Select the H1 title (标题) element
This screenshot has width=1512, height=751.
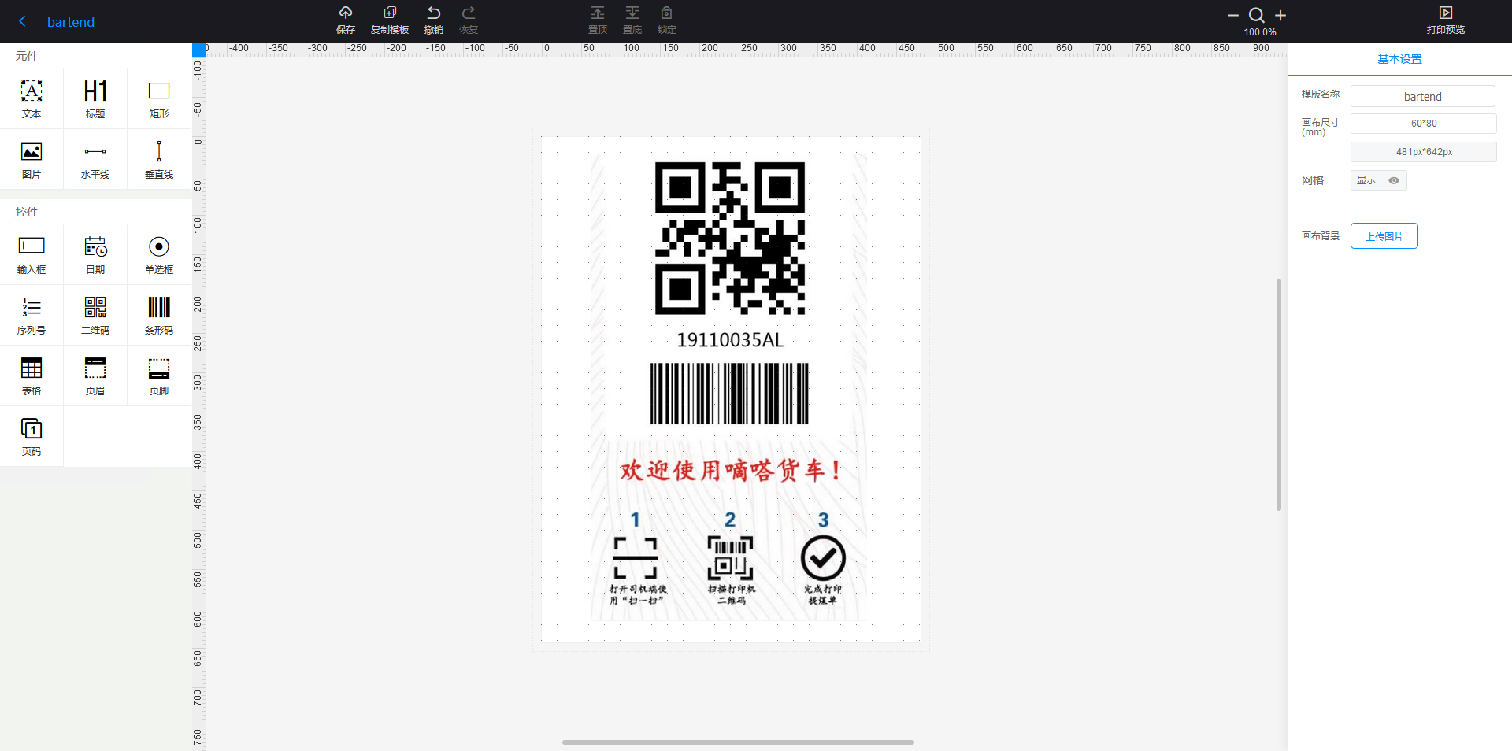[x=95, y=98]
